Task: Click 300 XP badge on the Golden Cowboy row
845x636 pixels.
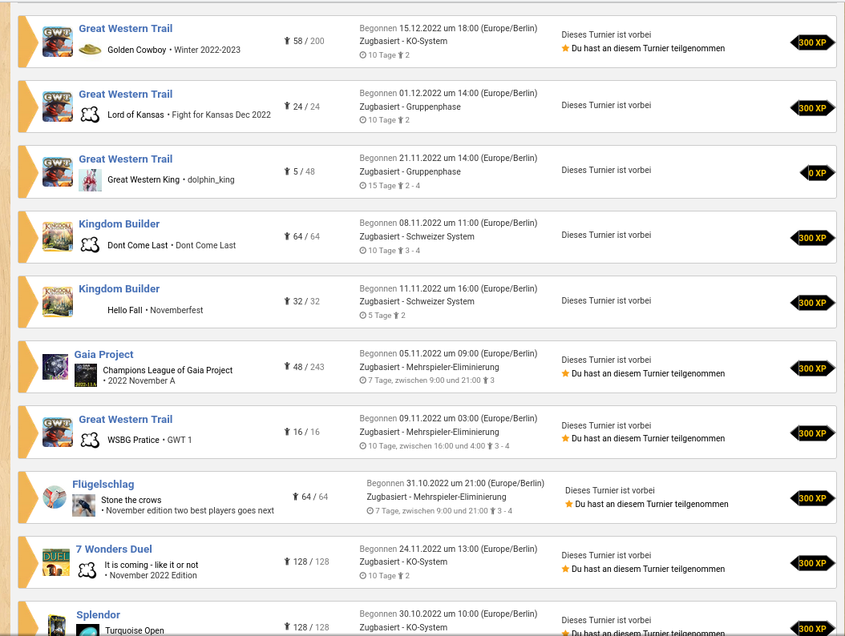Action: [x=812, y=42]
